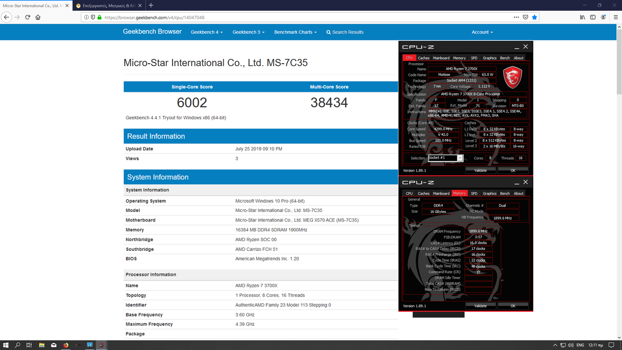Open the browser home page icon
Screen dimensions: 622x350
tap(38, 17)
